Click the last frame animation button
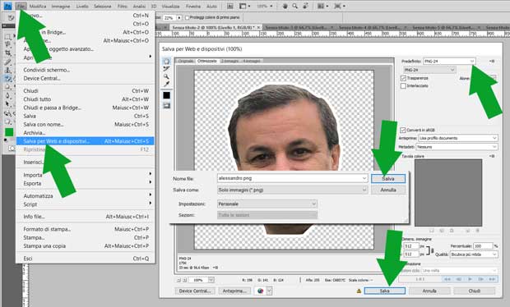Viewport: 510px width, 307px height. (492, 279)
